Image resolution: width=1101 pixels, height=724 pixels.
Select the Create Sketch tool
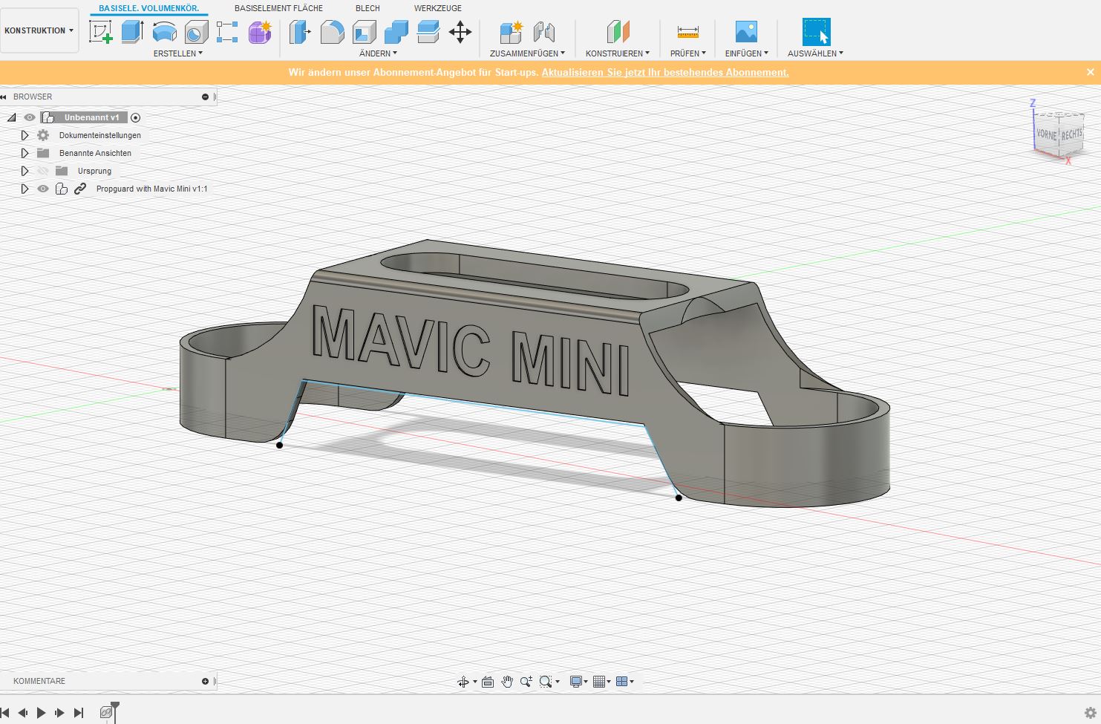coord(100,32)
